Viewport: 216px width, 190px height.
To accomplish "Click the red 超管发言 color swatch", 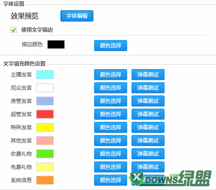I will pyautogui.click(x=45, y=114).
